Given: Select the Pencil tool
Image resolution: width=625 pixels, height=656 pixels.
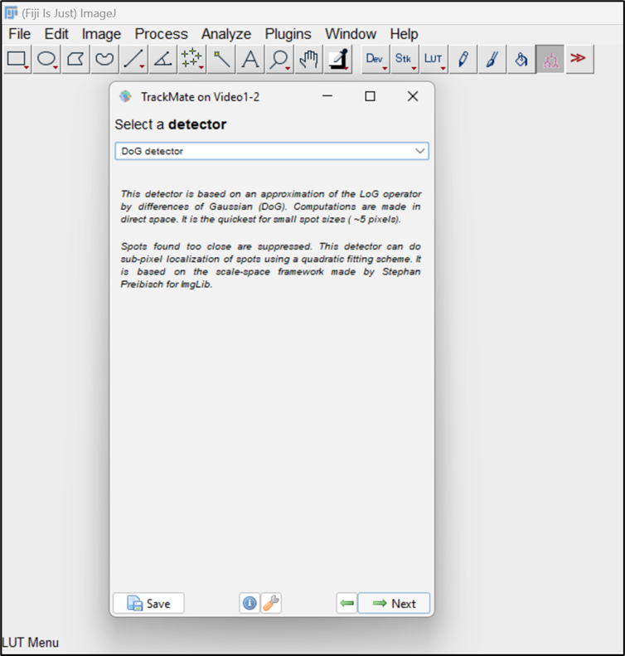Looking at the screenshot, I should [463, 59].
